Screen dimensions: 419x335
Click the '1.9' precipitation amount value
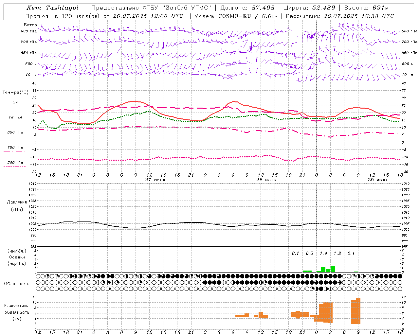(323, 253)
